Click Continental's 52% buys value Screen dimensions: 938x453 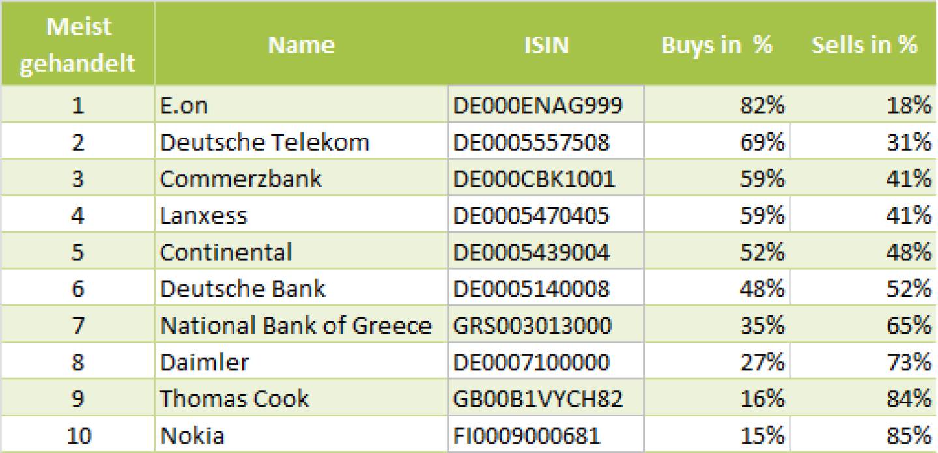coord(717,250)
